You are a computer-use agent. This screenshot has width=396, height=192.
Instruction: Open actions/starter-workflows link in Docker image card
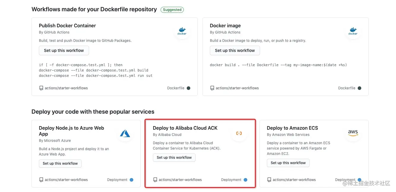tap(237, 88)
